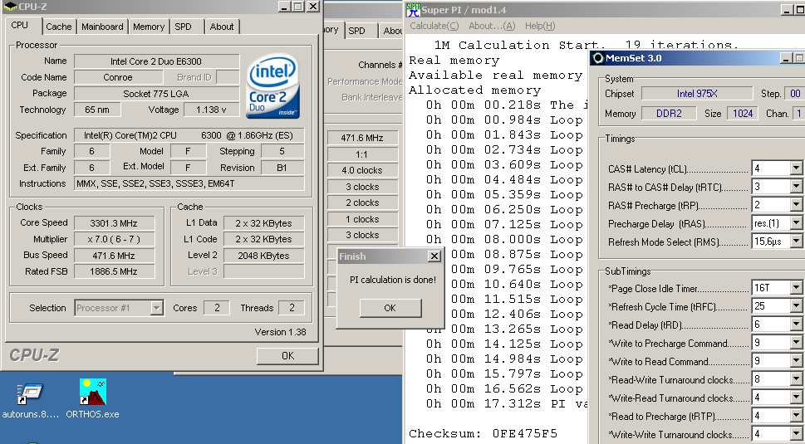
Task: Click the 4.0 clocks field in background CPU-Z
Action: (x=362, y=170)
